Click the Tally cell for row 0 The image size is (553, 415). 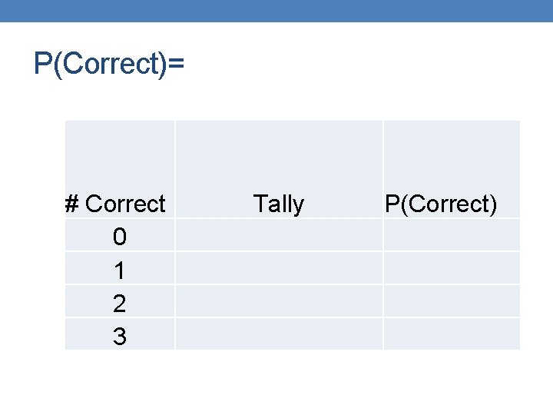click(x=278, y=235)
